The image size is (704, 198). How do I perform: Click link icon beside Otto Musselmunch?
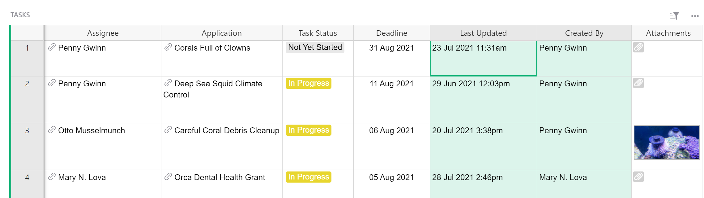pos(52,130)
